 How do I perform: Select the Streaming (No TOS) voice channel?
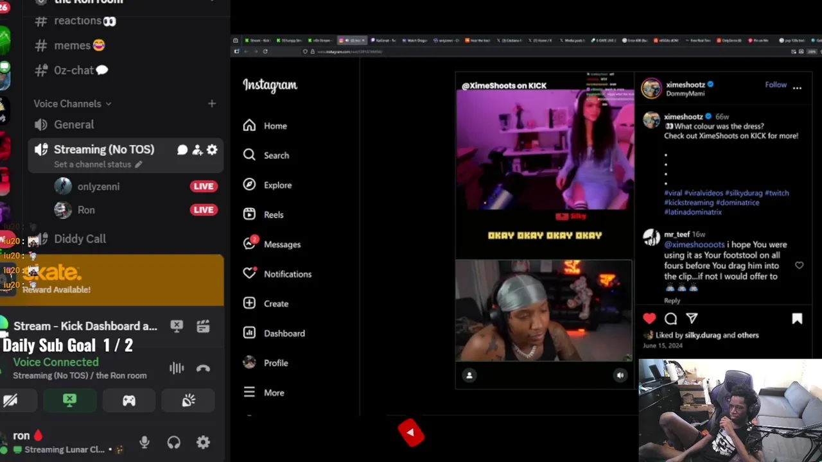[x=104, y=150]
